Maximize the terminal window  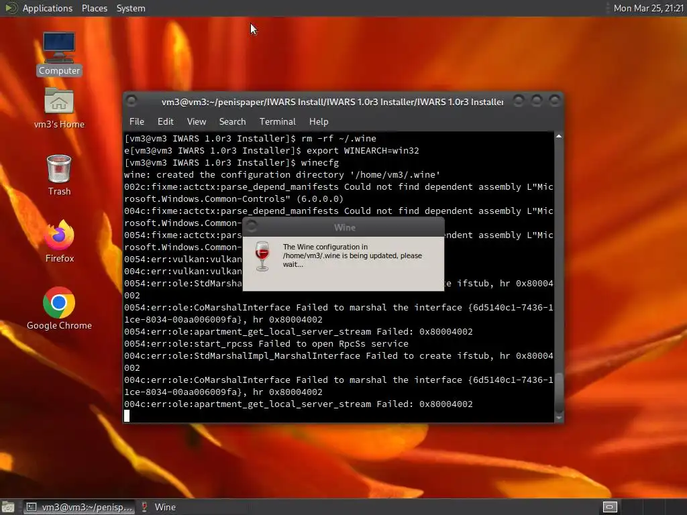[x=536, y=101]
